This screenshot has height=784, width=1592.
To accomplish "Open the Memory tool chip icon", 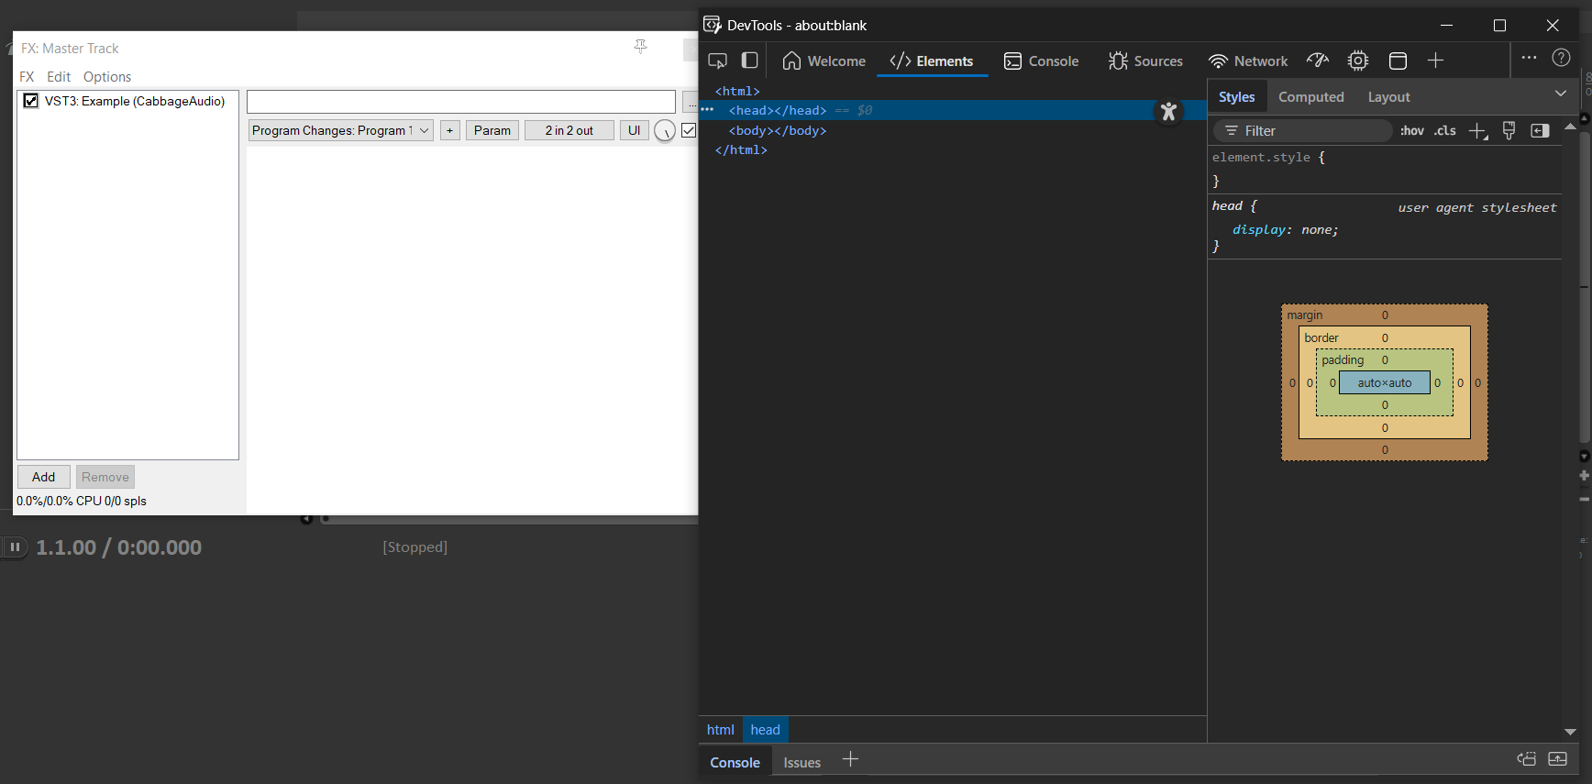I will 1357,61.
